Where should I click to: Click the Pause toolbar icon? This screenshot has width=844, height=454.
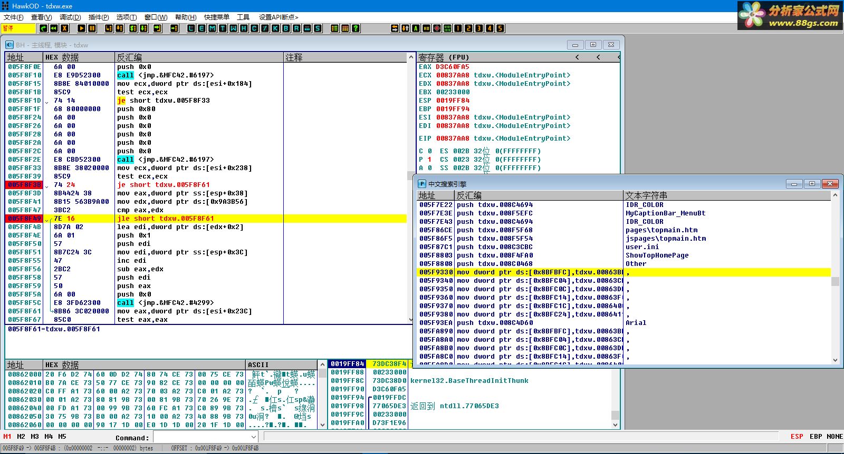[x=92, y=28]
